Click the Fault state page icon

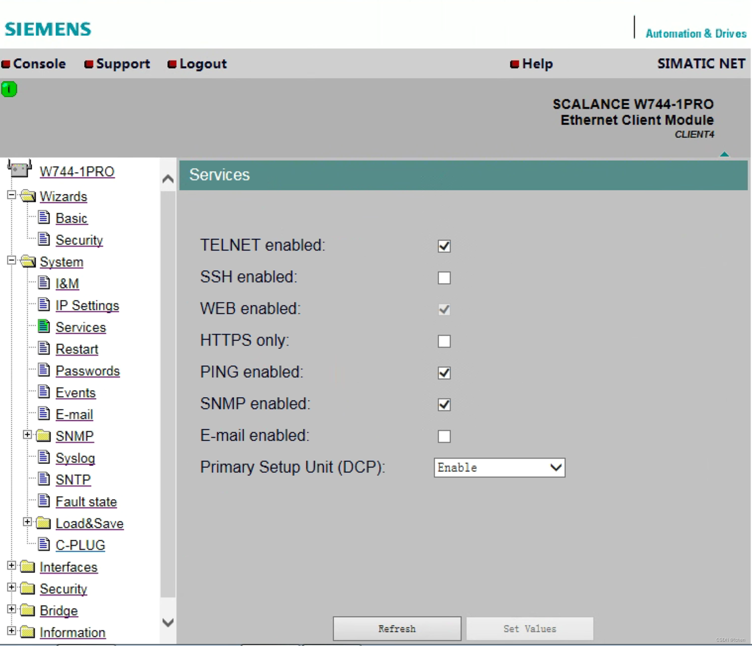[44, 501]
